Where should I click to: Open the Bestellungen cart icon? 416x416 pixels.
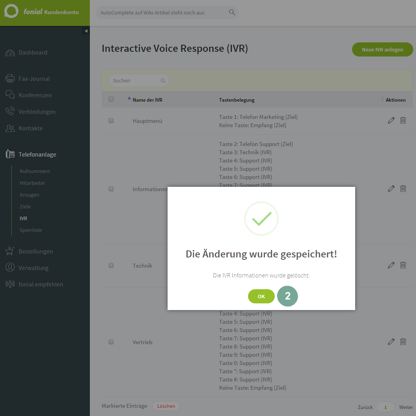[x=10, y=251]
